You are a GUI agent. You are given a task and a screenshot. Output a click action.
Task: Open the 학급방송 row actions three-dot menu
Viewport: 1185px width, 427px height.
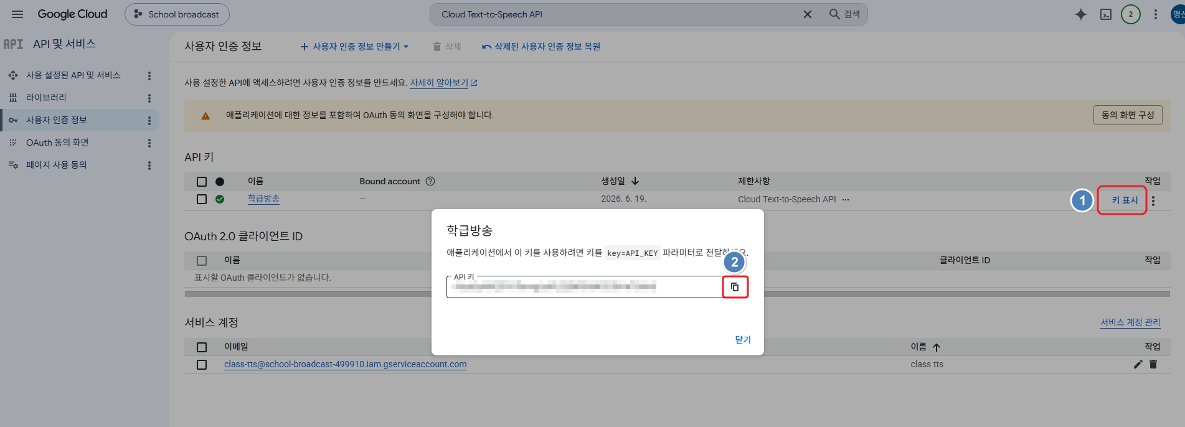click(1153, 201)
